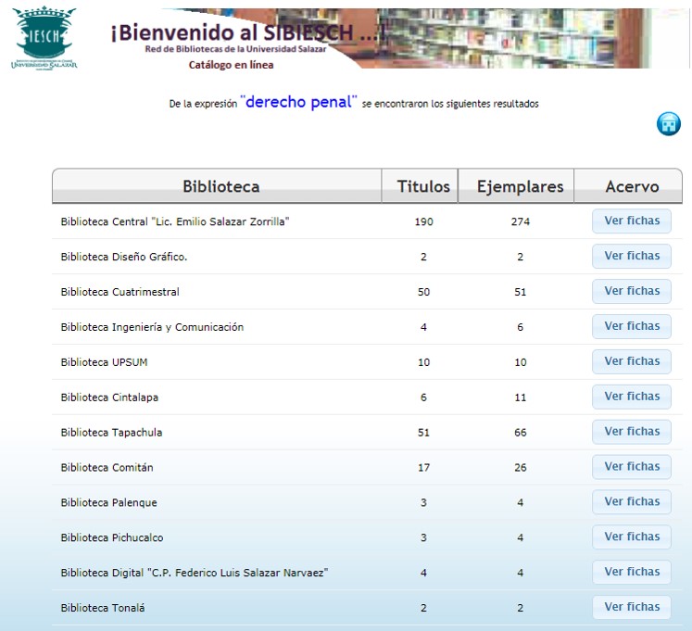This screenshot has width=692, height=631.
Task: Open Ver fichas for Biblioteca Cintalapa
Action: tap(631, 398)
